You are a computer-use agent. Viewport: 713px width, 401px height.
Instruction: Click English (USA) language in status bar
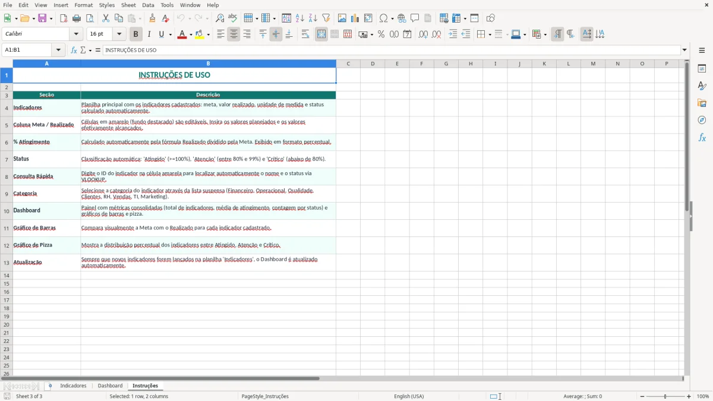tap(409, 396)
